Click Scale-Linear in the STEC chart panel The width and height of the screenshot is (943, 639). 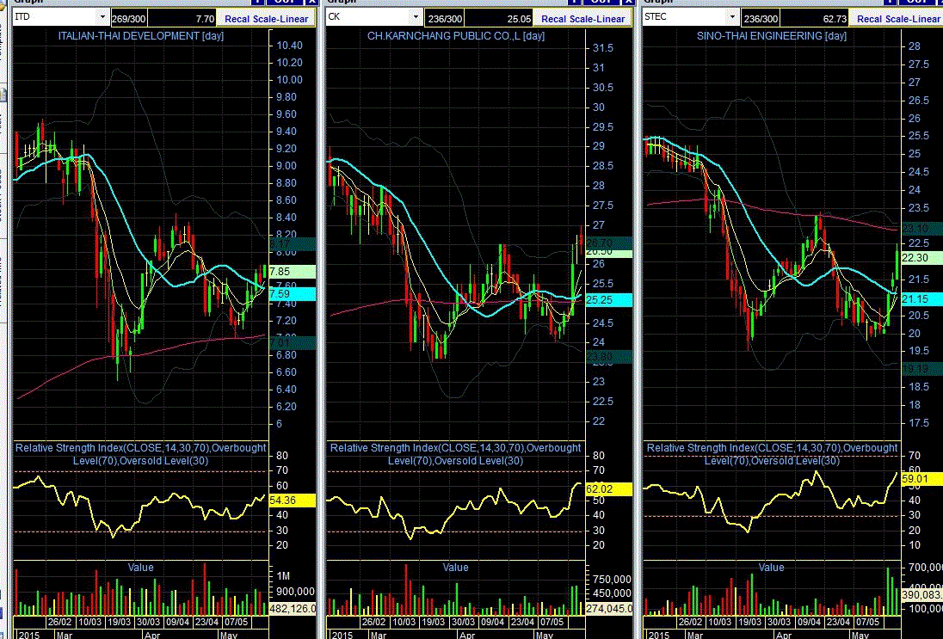tap(912, 19)
